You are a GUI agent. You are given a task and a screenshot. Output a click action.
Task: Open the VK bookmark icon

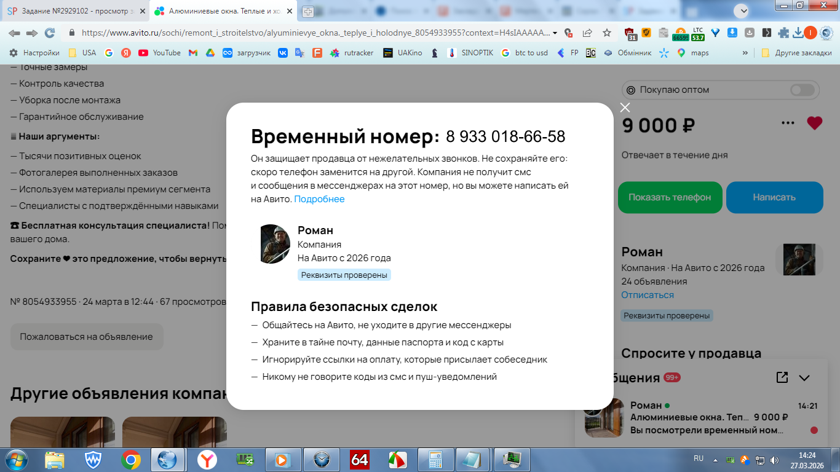pyautogui.click(x=283, y=53)
